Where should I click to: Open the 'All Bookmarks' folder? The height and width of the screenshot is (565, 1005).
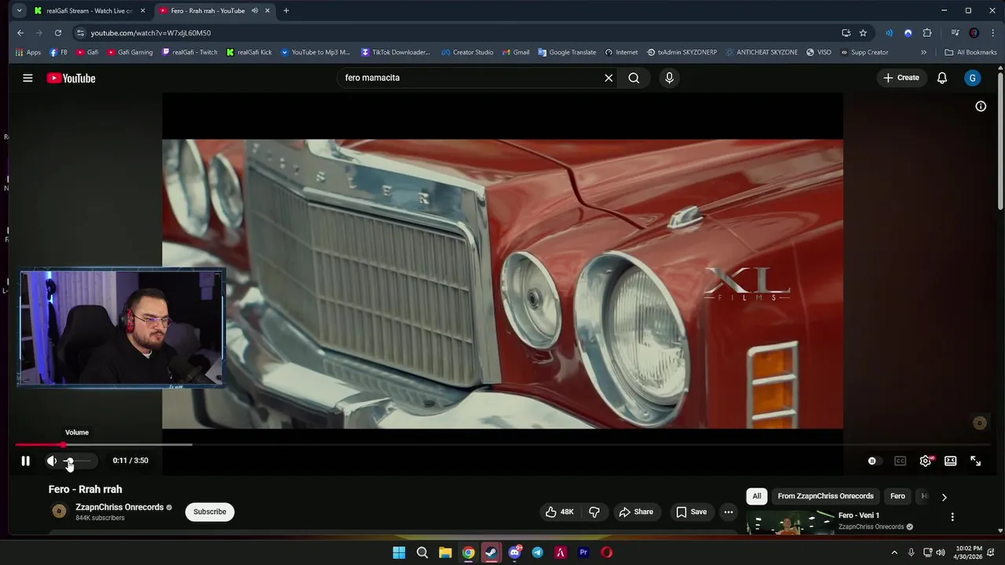coord(970,53)
